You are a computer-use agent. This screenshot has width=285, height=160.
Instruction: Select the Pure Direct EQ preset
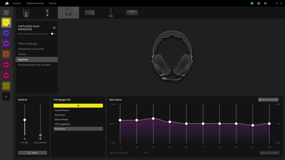pos(78,115)
